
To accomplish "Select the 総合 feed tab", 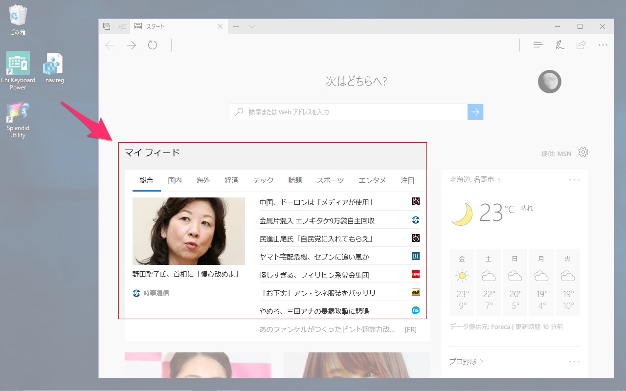I will click(x=146, y=180).
